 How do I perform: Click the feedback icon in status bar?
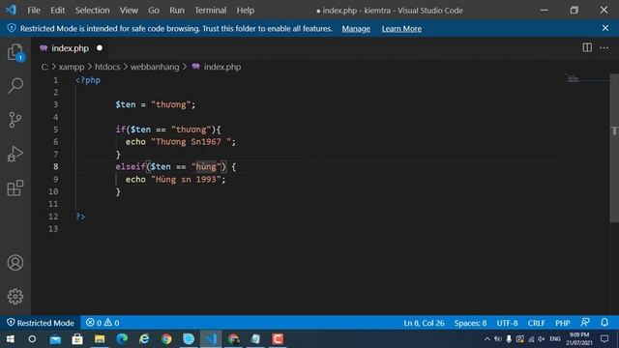585,322
